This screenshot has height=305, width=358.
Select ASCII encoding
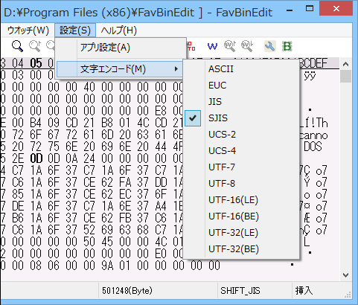[241, 69]
